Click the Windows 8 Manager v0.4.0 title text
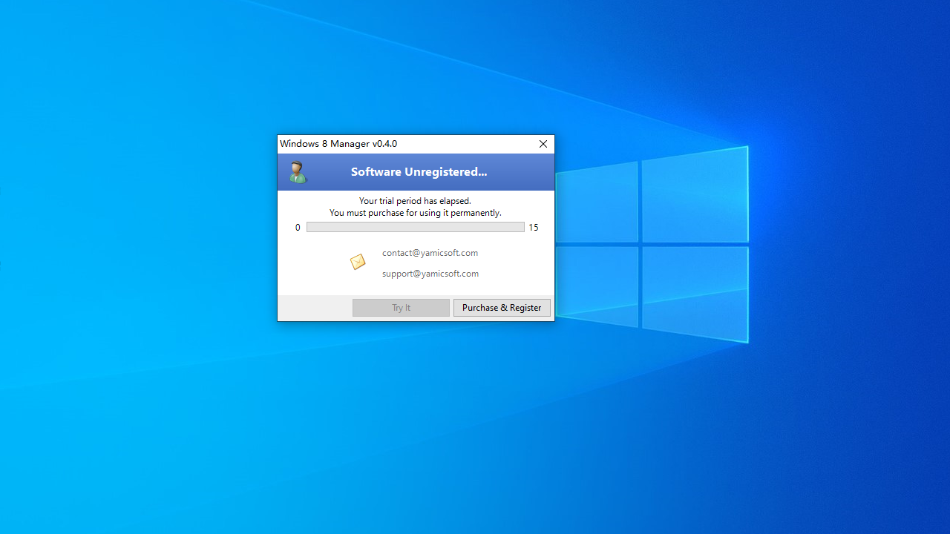950x534 pixels. [338, 144]
